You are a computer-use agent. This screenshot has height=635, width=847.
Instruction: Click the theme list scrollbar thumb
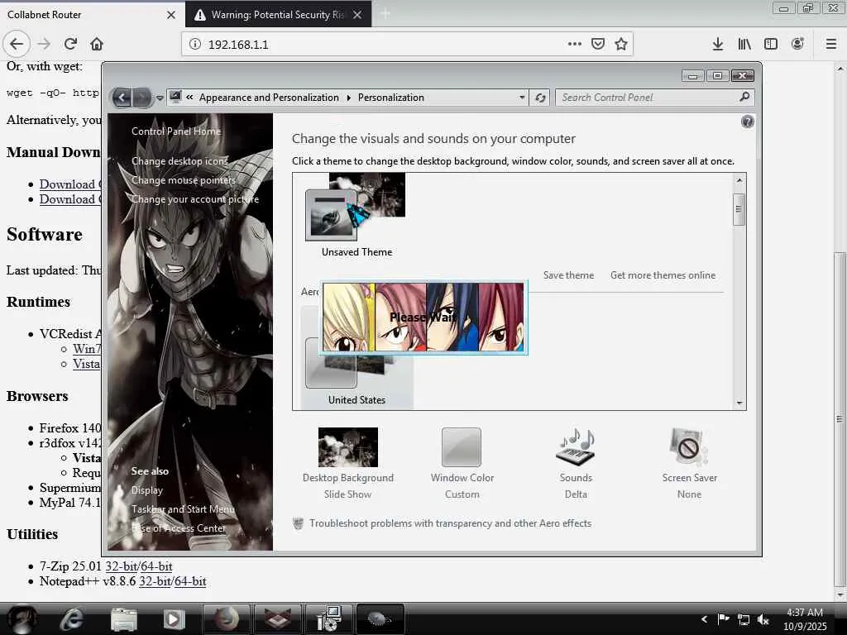coord(739,209)
